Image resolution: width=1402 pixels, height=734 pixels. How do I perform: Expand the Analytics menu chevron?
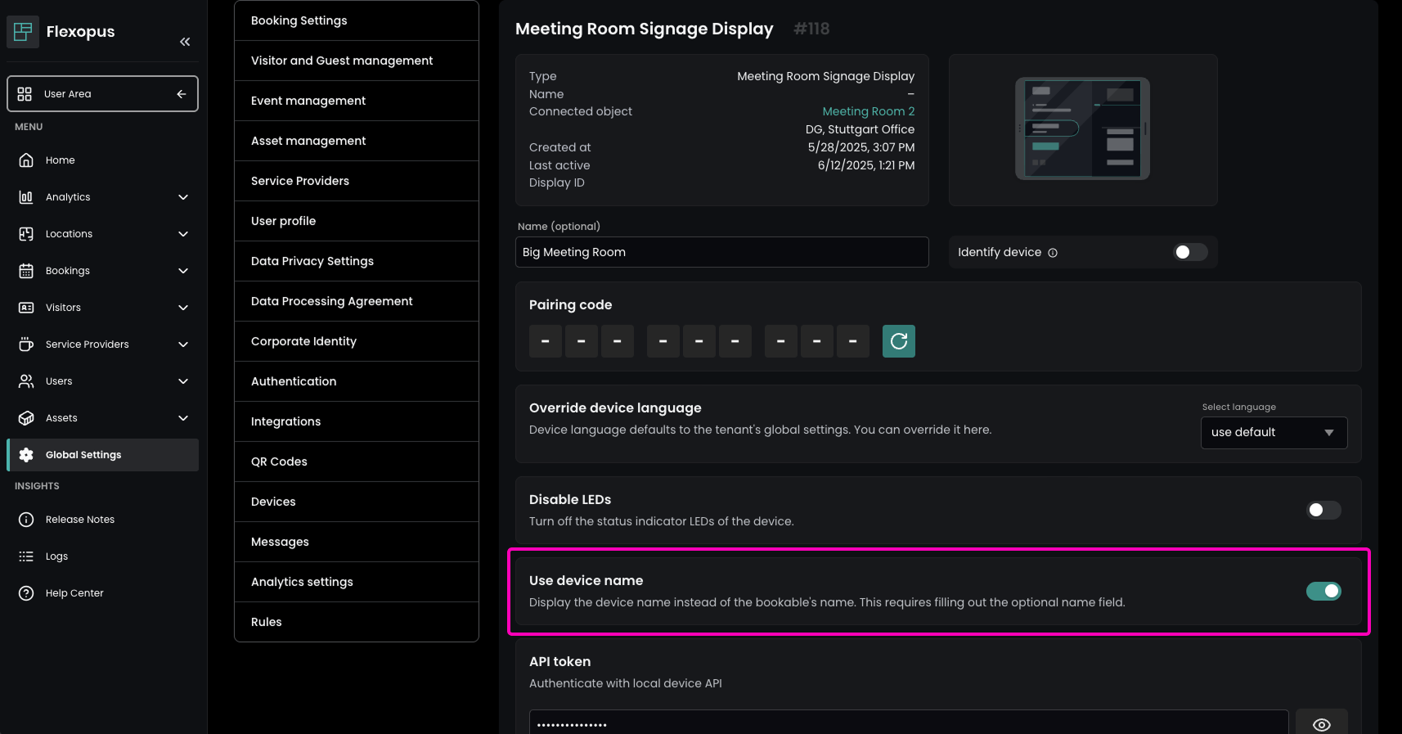(x=183, y=197)
